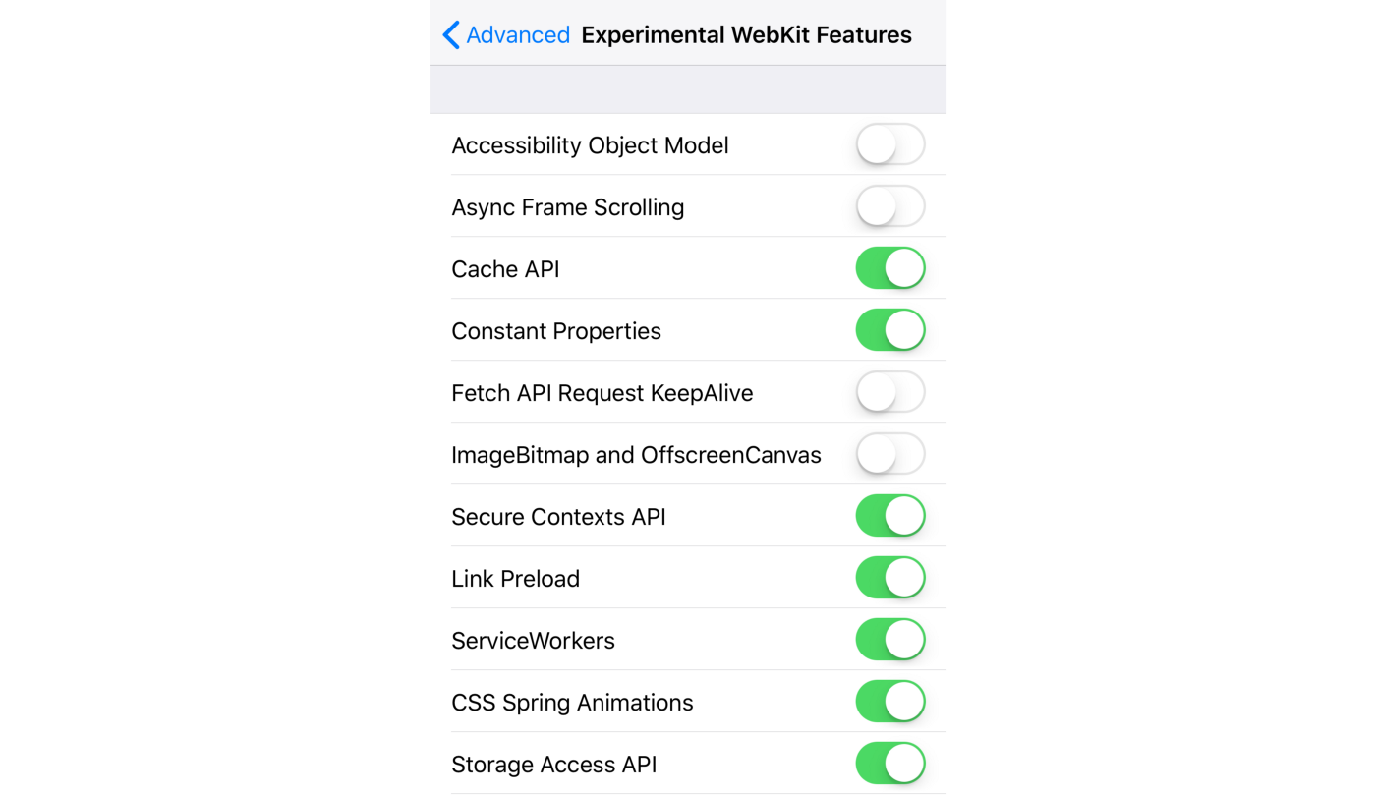The width and height of the screenshot is (1376, 796).
Task: Tap the back chevron icon
Action: [x=451, y=35]
